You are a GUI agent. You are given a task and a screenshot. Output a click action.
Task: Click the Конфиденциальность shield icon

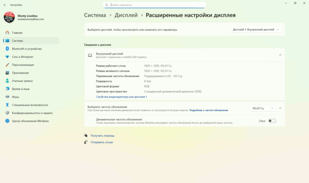coord(7,113)
